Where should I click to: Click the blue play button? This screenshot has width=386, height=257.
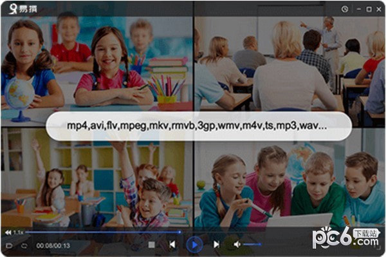click(194, 245)
